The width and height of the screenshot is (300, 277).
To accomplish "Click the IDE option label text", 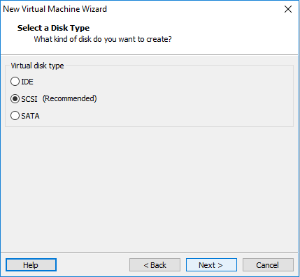I will (27, 82).
